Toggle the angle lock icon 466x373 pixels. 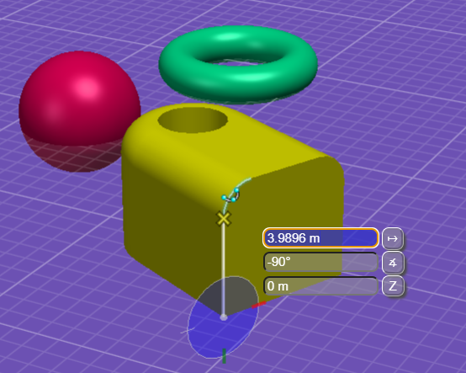393,263
